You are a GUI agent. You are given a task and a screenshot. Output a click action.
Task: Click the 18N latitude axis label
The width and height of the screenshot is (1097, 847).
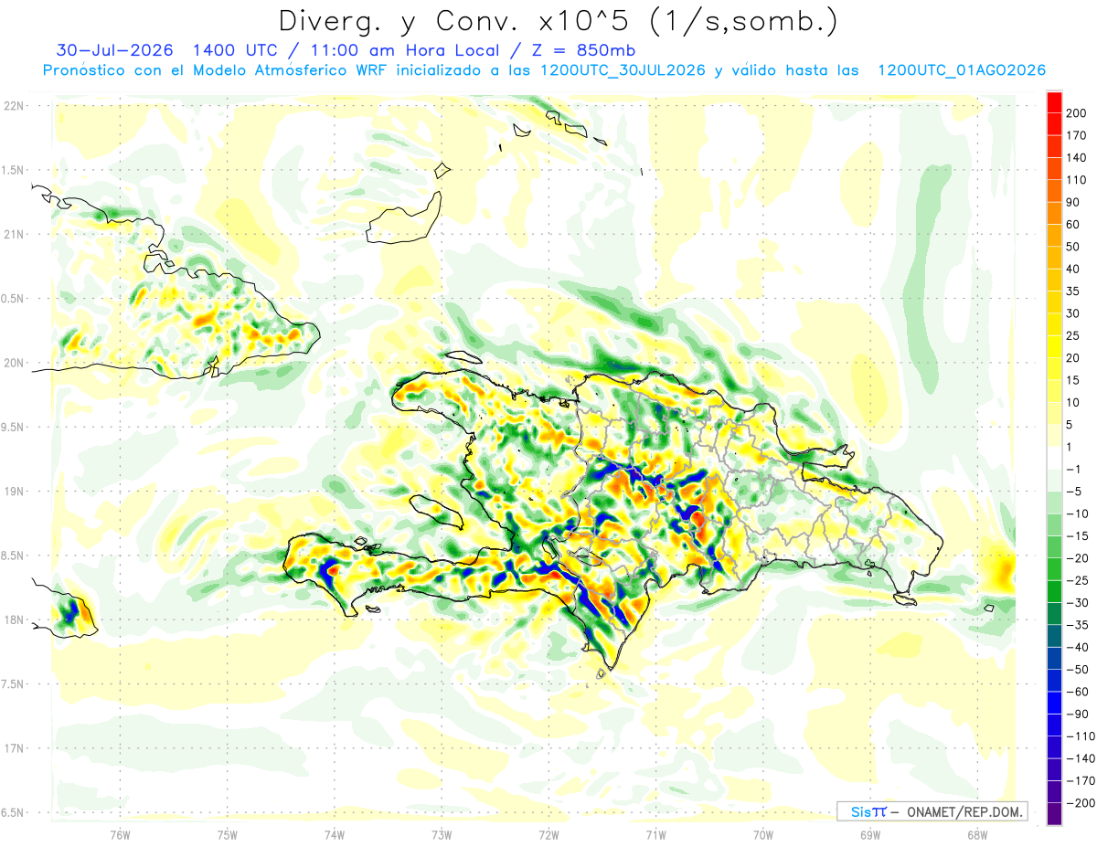(15, 619)
